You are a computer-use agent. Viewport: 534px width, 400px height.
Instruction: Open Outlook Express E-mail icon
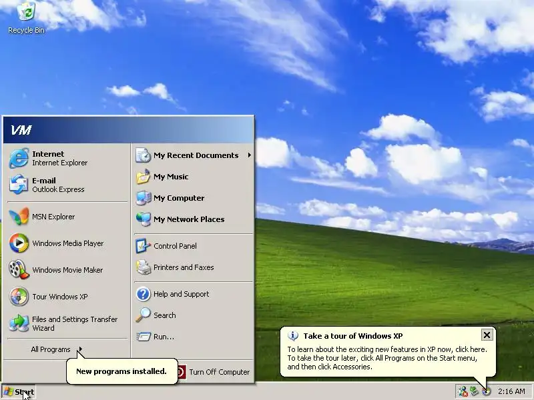[x=19, y=185]
